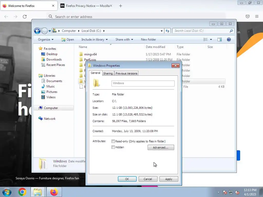Click the Change your view icon
Screen dimensions: 263x197
(205, 40)
